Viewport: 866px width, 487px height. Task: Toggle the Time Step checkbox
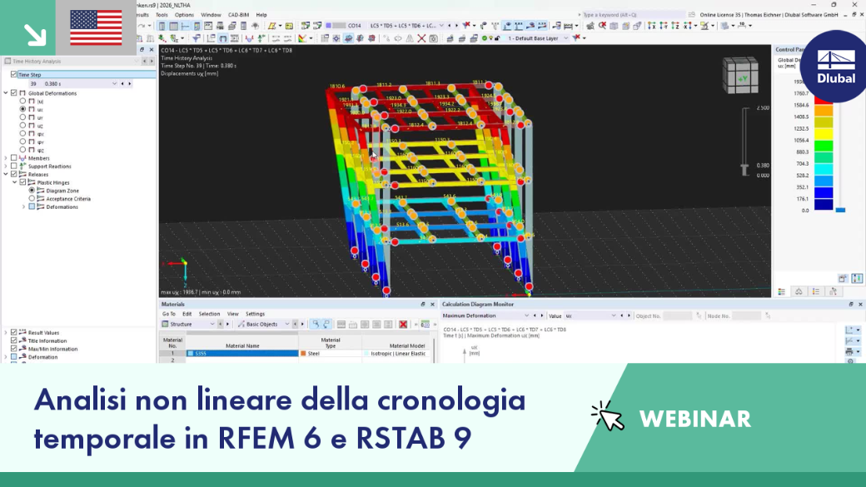[14, 74]
